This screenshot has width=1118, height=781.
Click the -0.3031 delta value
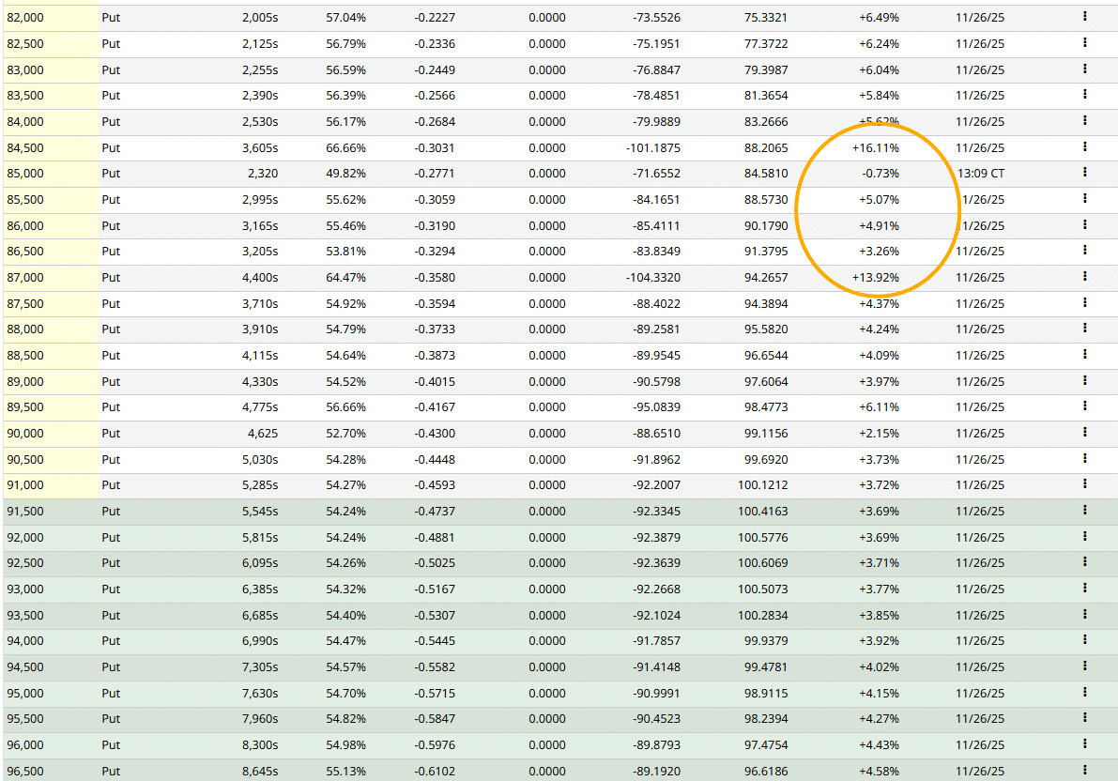click(x=435, y=148)
